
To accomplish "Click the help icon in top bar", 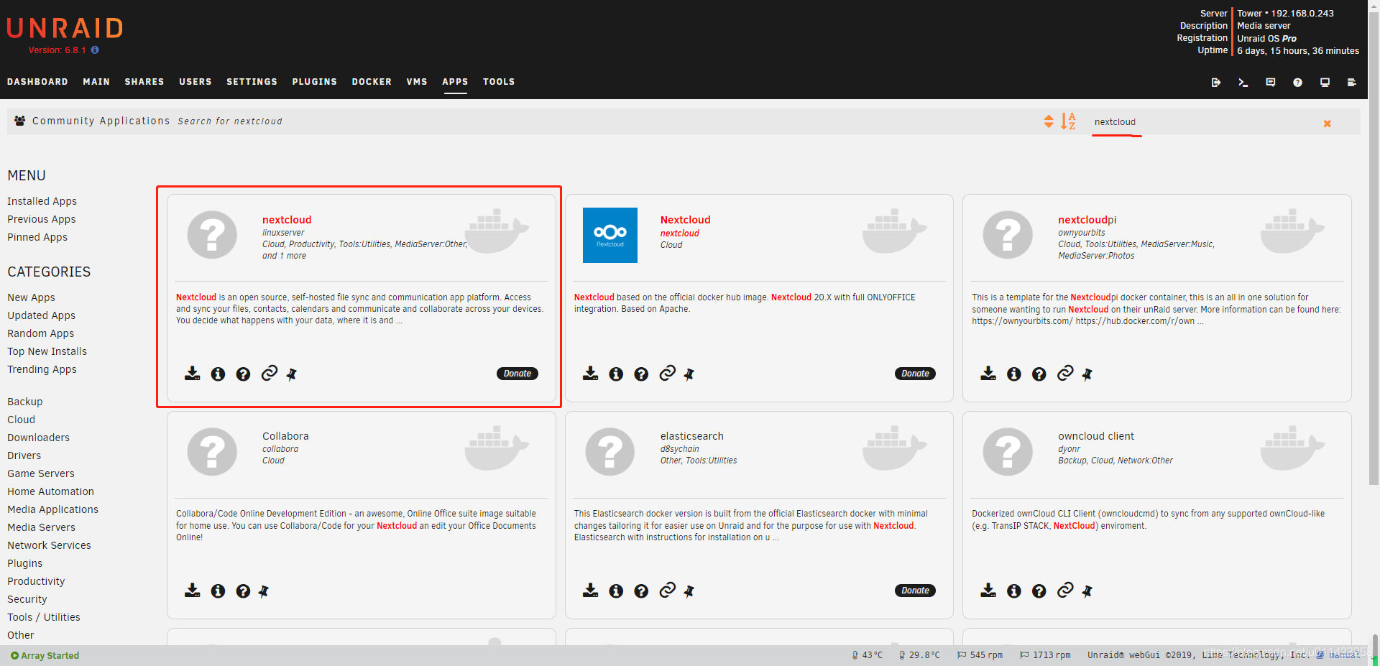I will point(1297,83).
